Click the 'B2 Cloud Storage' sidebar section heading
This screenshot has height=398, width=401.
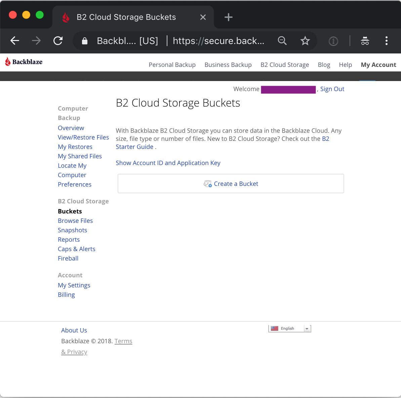[x=83, y=201]
